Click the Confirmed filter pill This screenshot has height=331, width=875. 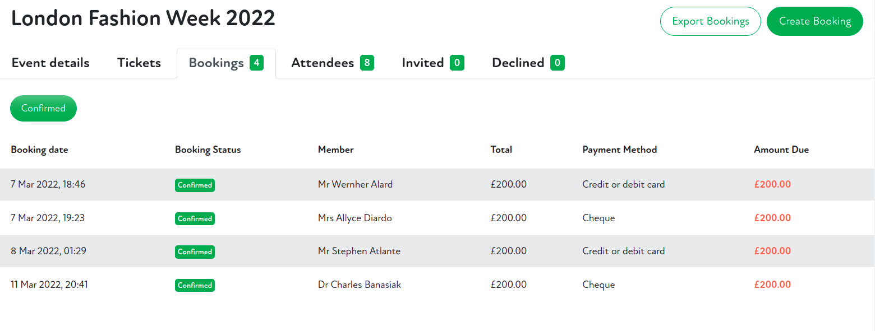point(43,108)
